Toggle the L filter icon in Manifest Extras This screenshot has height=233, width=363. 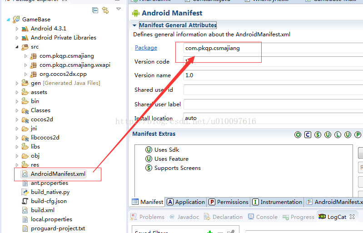click(338, 134)
